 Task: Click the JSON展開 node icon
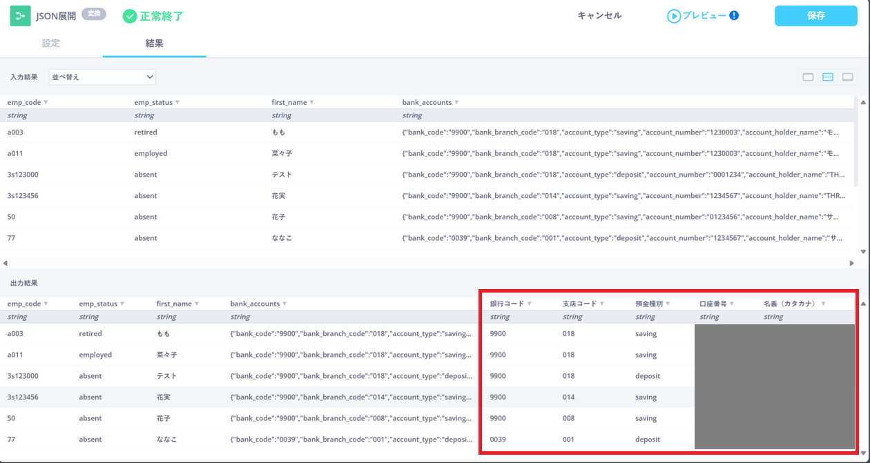point(20,16)
